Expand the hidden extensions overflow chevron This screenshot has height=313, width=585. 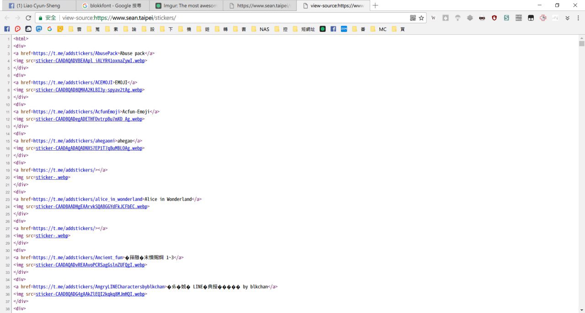[567, 18]
